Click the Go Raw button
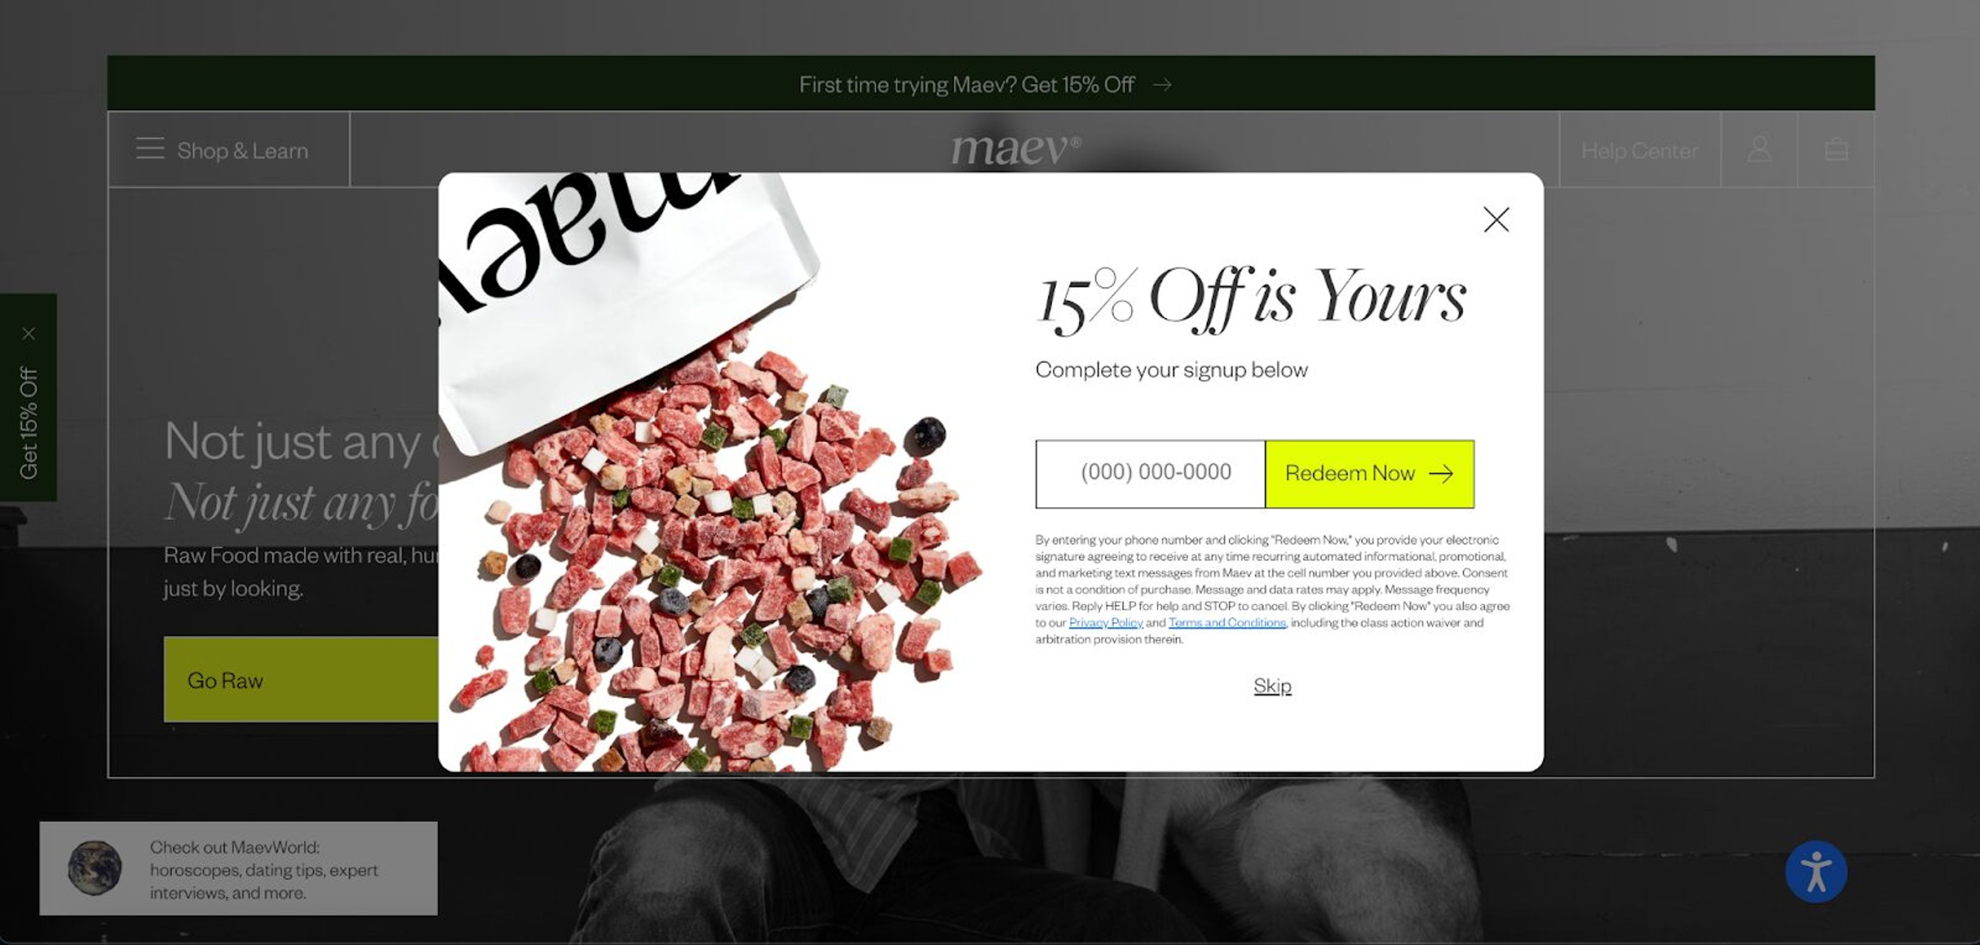Viewport: 1980px width, 945px height. 301,679
